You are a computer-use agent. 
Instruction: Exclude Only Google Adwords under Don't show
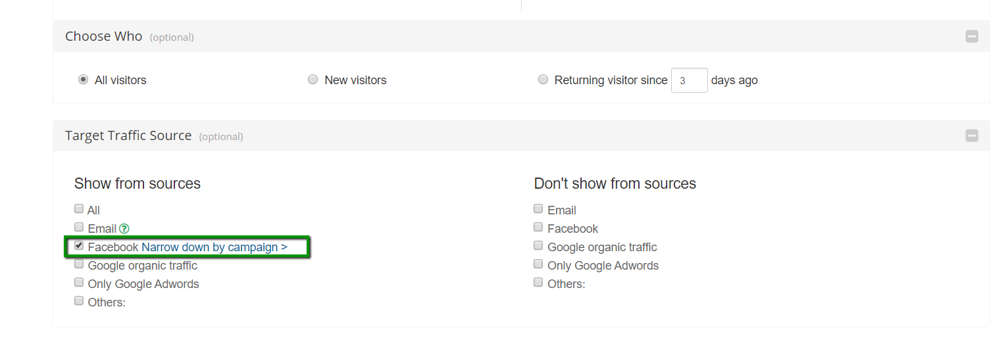[538, 264]
